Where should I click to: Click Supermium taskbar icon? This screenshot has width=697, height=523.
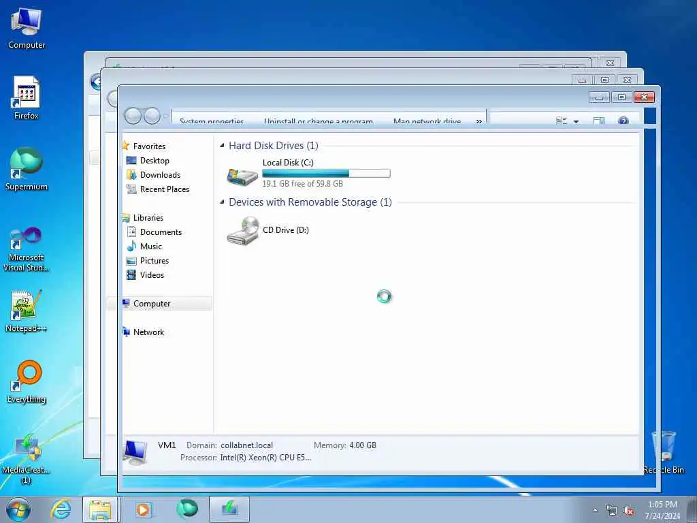pos(187,509)
